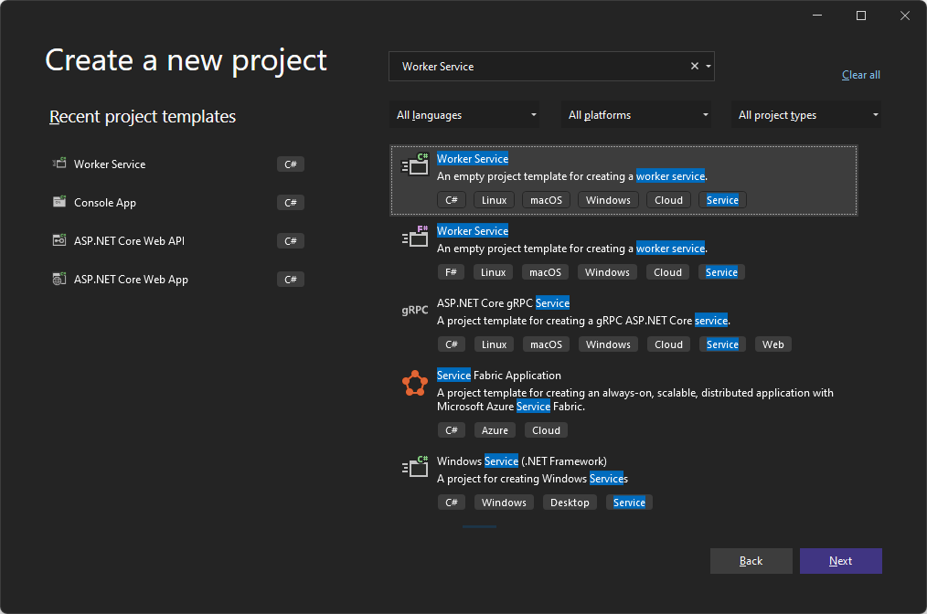
Task: Expand the search history dropdown arrow
Action: pyautogui.click(x=708, y=67)
